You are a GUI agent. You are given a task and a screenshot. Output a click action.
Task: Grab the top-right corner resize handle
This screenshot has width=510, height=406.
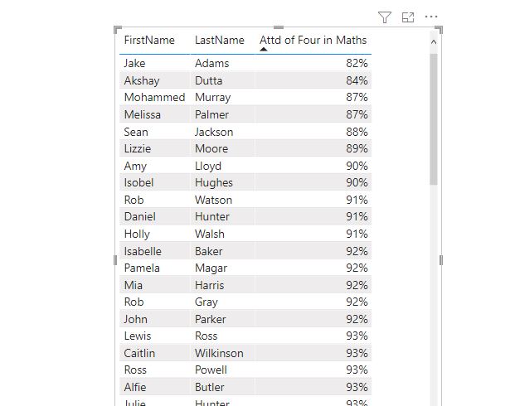tap(439, 30)
